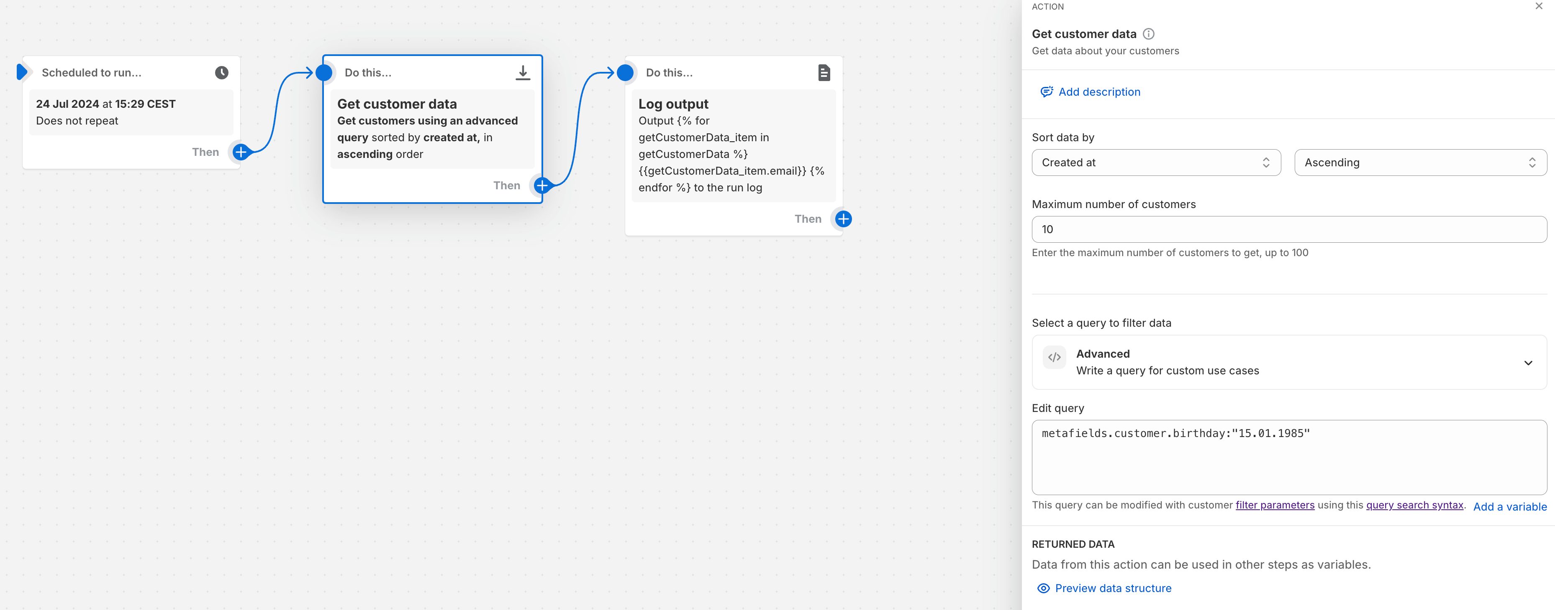
Task: Click the Maximum number of customers field
Action: [1289, 230]
